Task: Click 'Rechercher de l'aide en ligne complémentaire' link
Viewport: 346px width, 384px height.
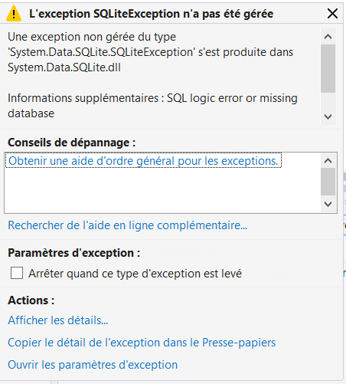Action: 128,225
